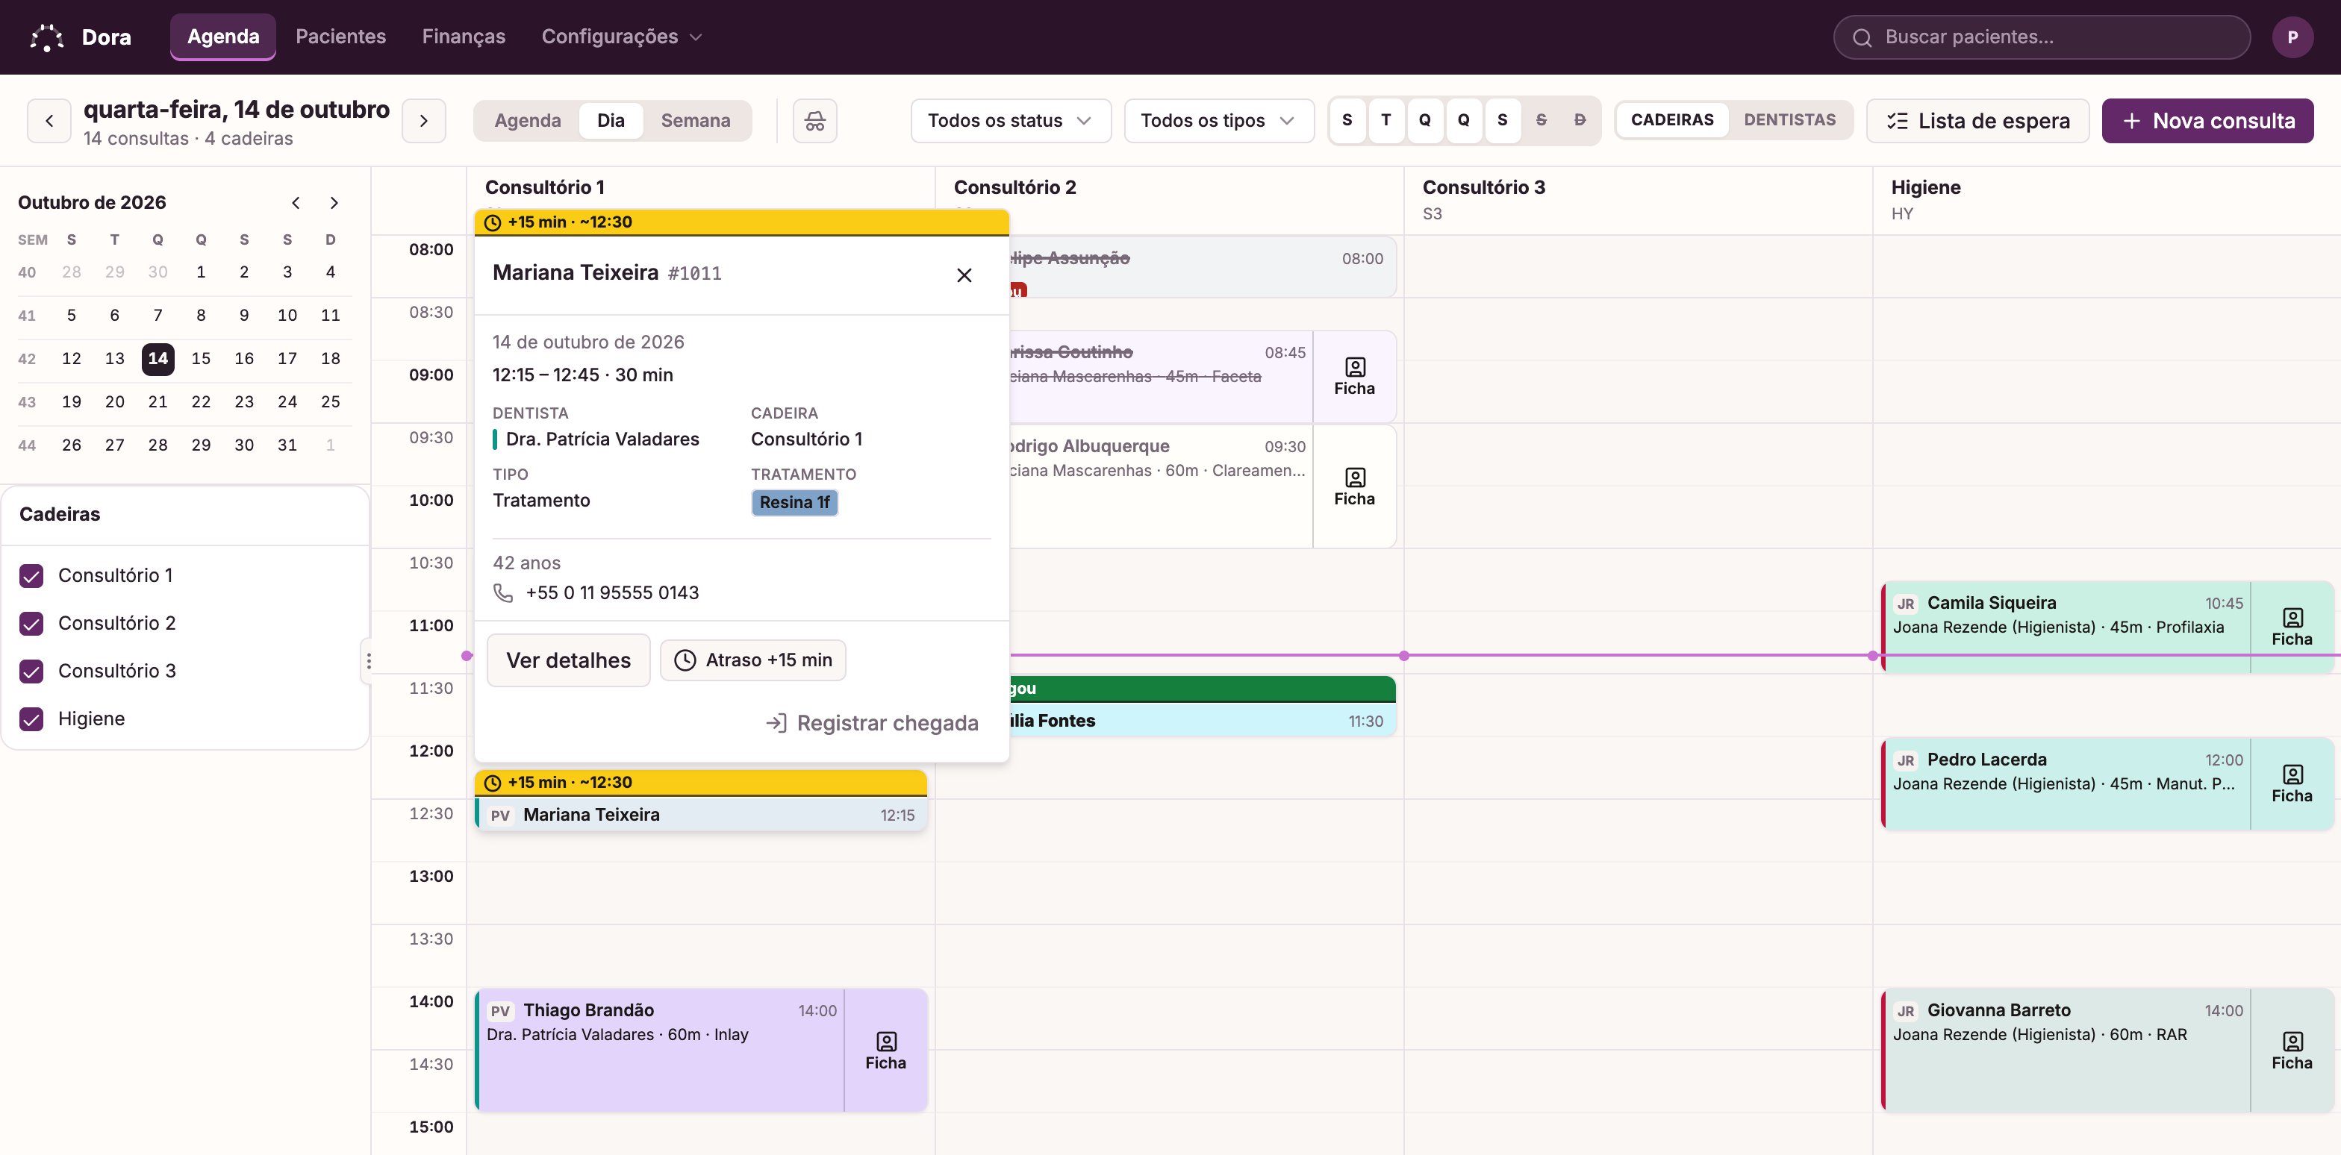Screen dimensions: 2341x1155
Task: Uncheck the Consultório 3 checkbox
Action: (31, 671)
